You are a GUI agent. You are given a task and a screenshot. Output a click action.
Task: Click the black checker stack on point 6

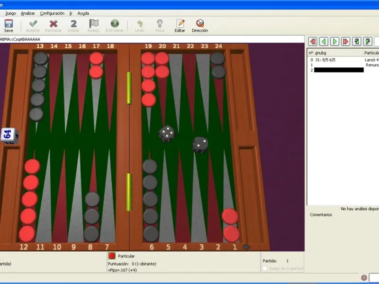coord(150,200)
